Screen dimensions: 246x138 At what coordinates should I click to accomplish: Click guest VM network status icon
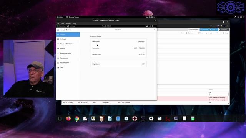click(147, 26)
